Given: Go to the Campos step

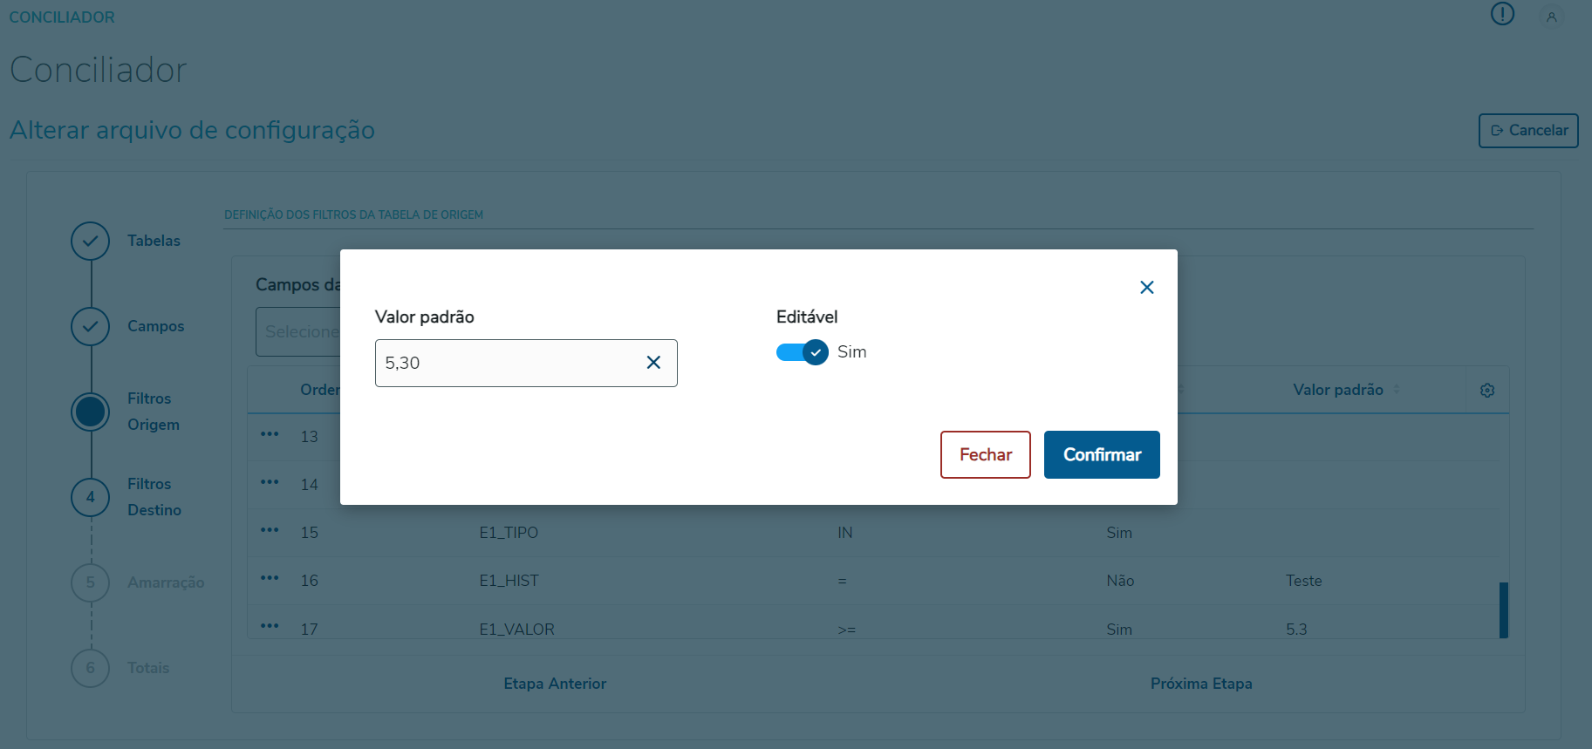Looking at the screenshot, I should pos(91,327).
